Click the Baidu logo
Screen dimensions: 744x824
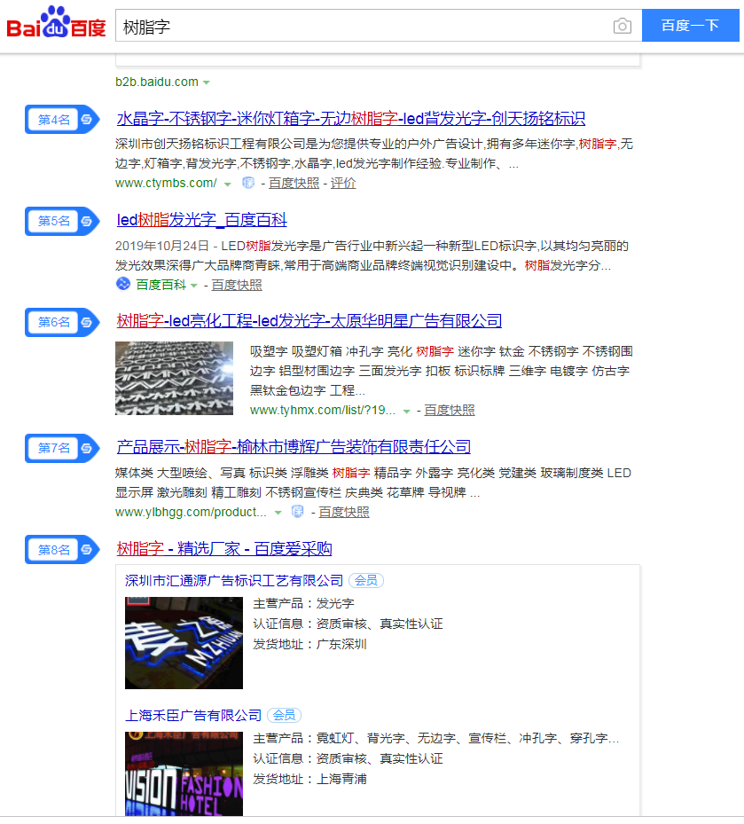coord(56,22)
